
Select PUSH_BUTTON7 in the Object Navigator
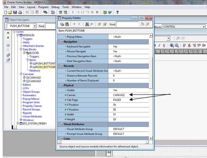(x=45, y=63)
